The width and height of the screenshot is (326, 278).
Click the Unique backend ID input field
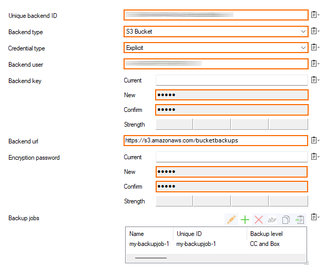tap(216, 15)
